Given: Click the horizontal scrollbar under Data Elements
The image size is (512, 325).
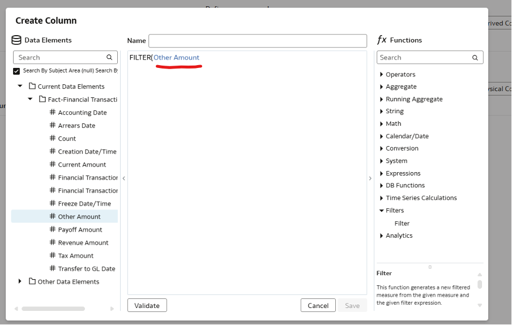Looking at the screenshot, I should (53, 309).
